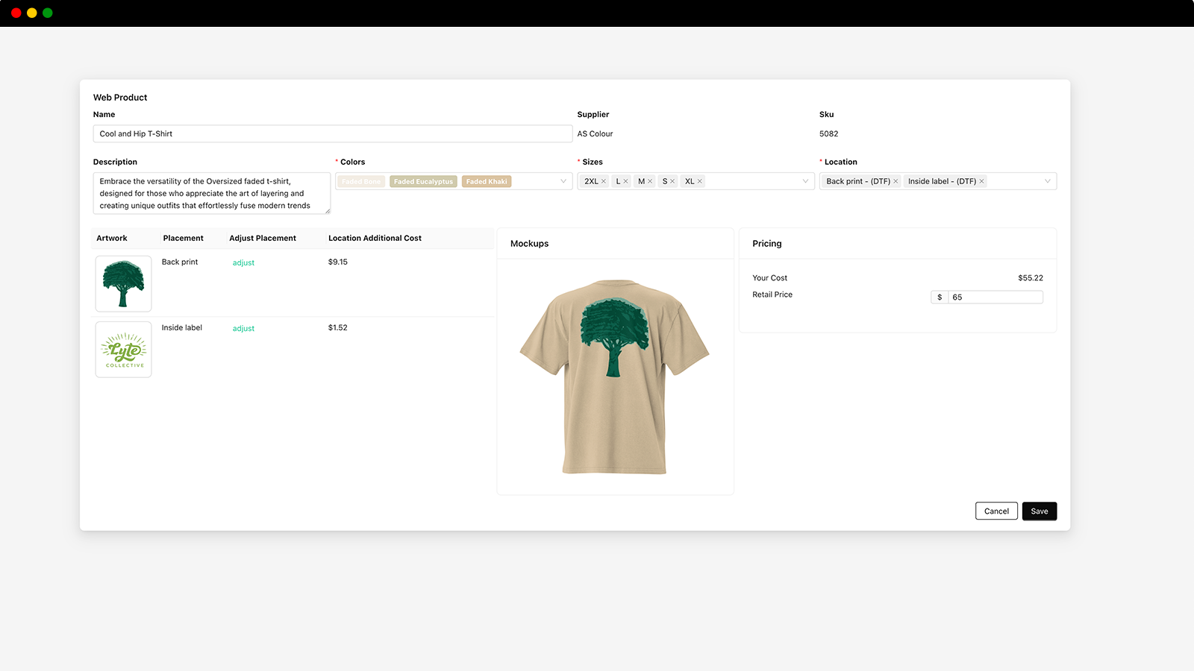Remove the Back print (DTF) location chip
This screenshot has width=1194, height=671.
tap(896, 180)
